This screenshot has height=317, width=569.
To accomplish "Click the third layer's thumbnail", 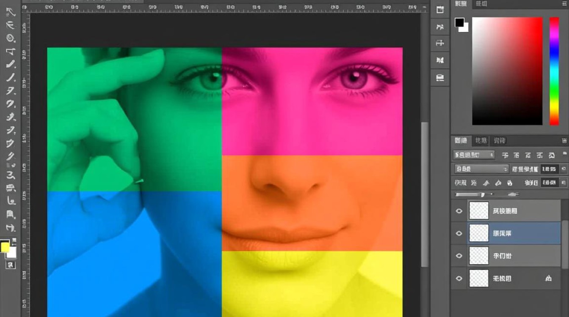I will (479, 256).
